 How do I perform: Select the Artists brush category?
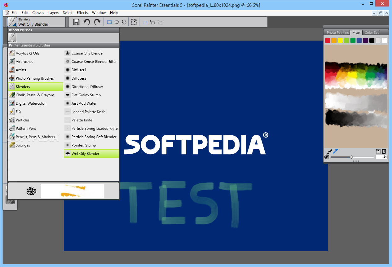pyautogui.click(x=35, y=70)
